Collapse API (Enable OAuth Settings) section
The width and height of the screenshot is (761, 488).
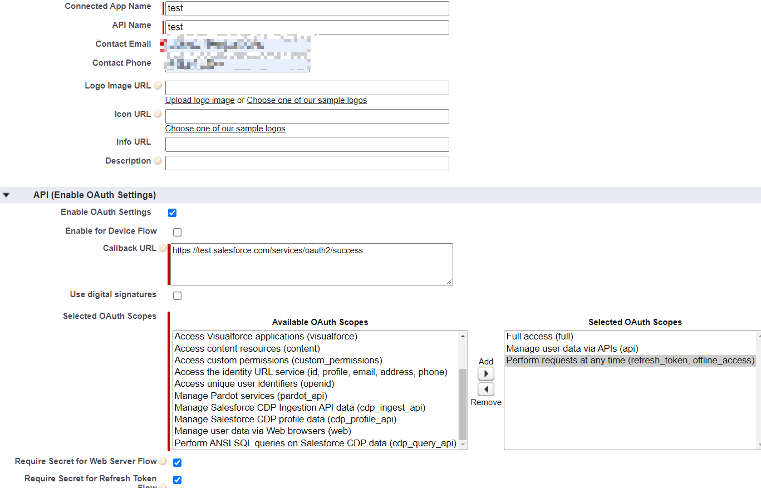click(6, 195)
